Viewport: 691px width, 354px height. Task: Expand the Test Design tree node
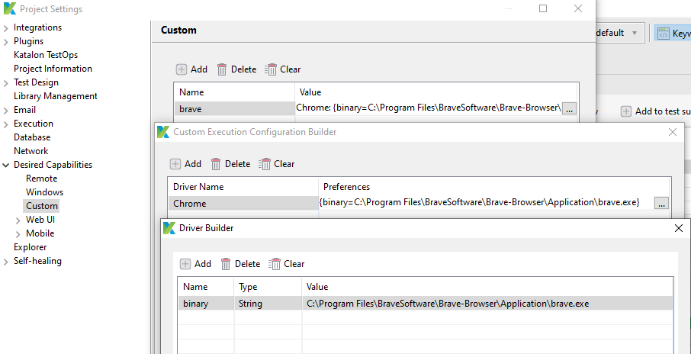6,83
